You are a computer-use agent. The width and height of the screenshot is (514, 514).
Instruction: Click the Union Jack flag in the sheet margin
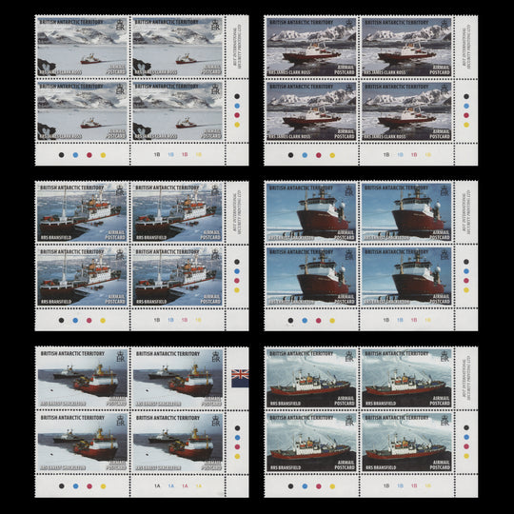(240, 378)
